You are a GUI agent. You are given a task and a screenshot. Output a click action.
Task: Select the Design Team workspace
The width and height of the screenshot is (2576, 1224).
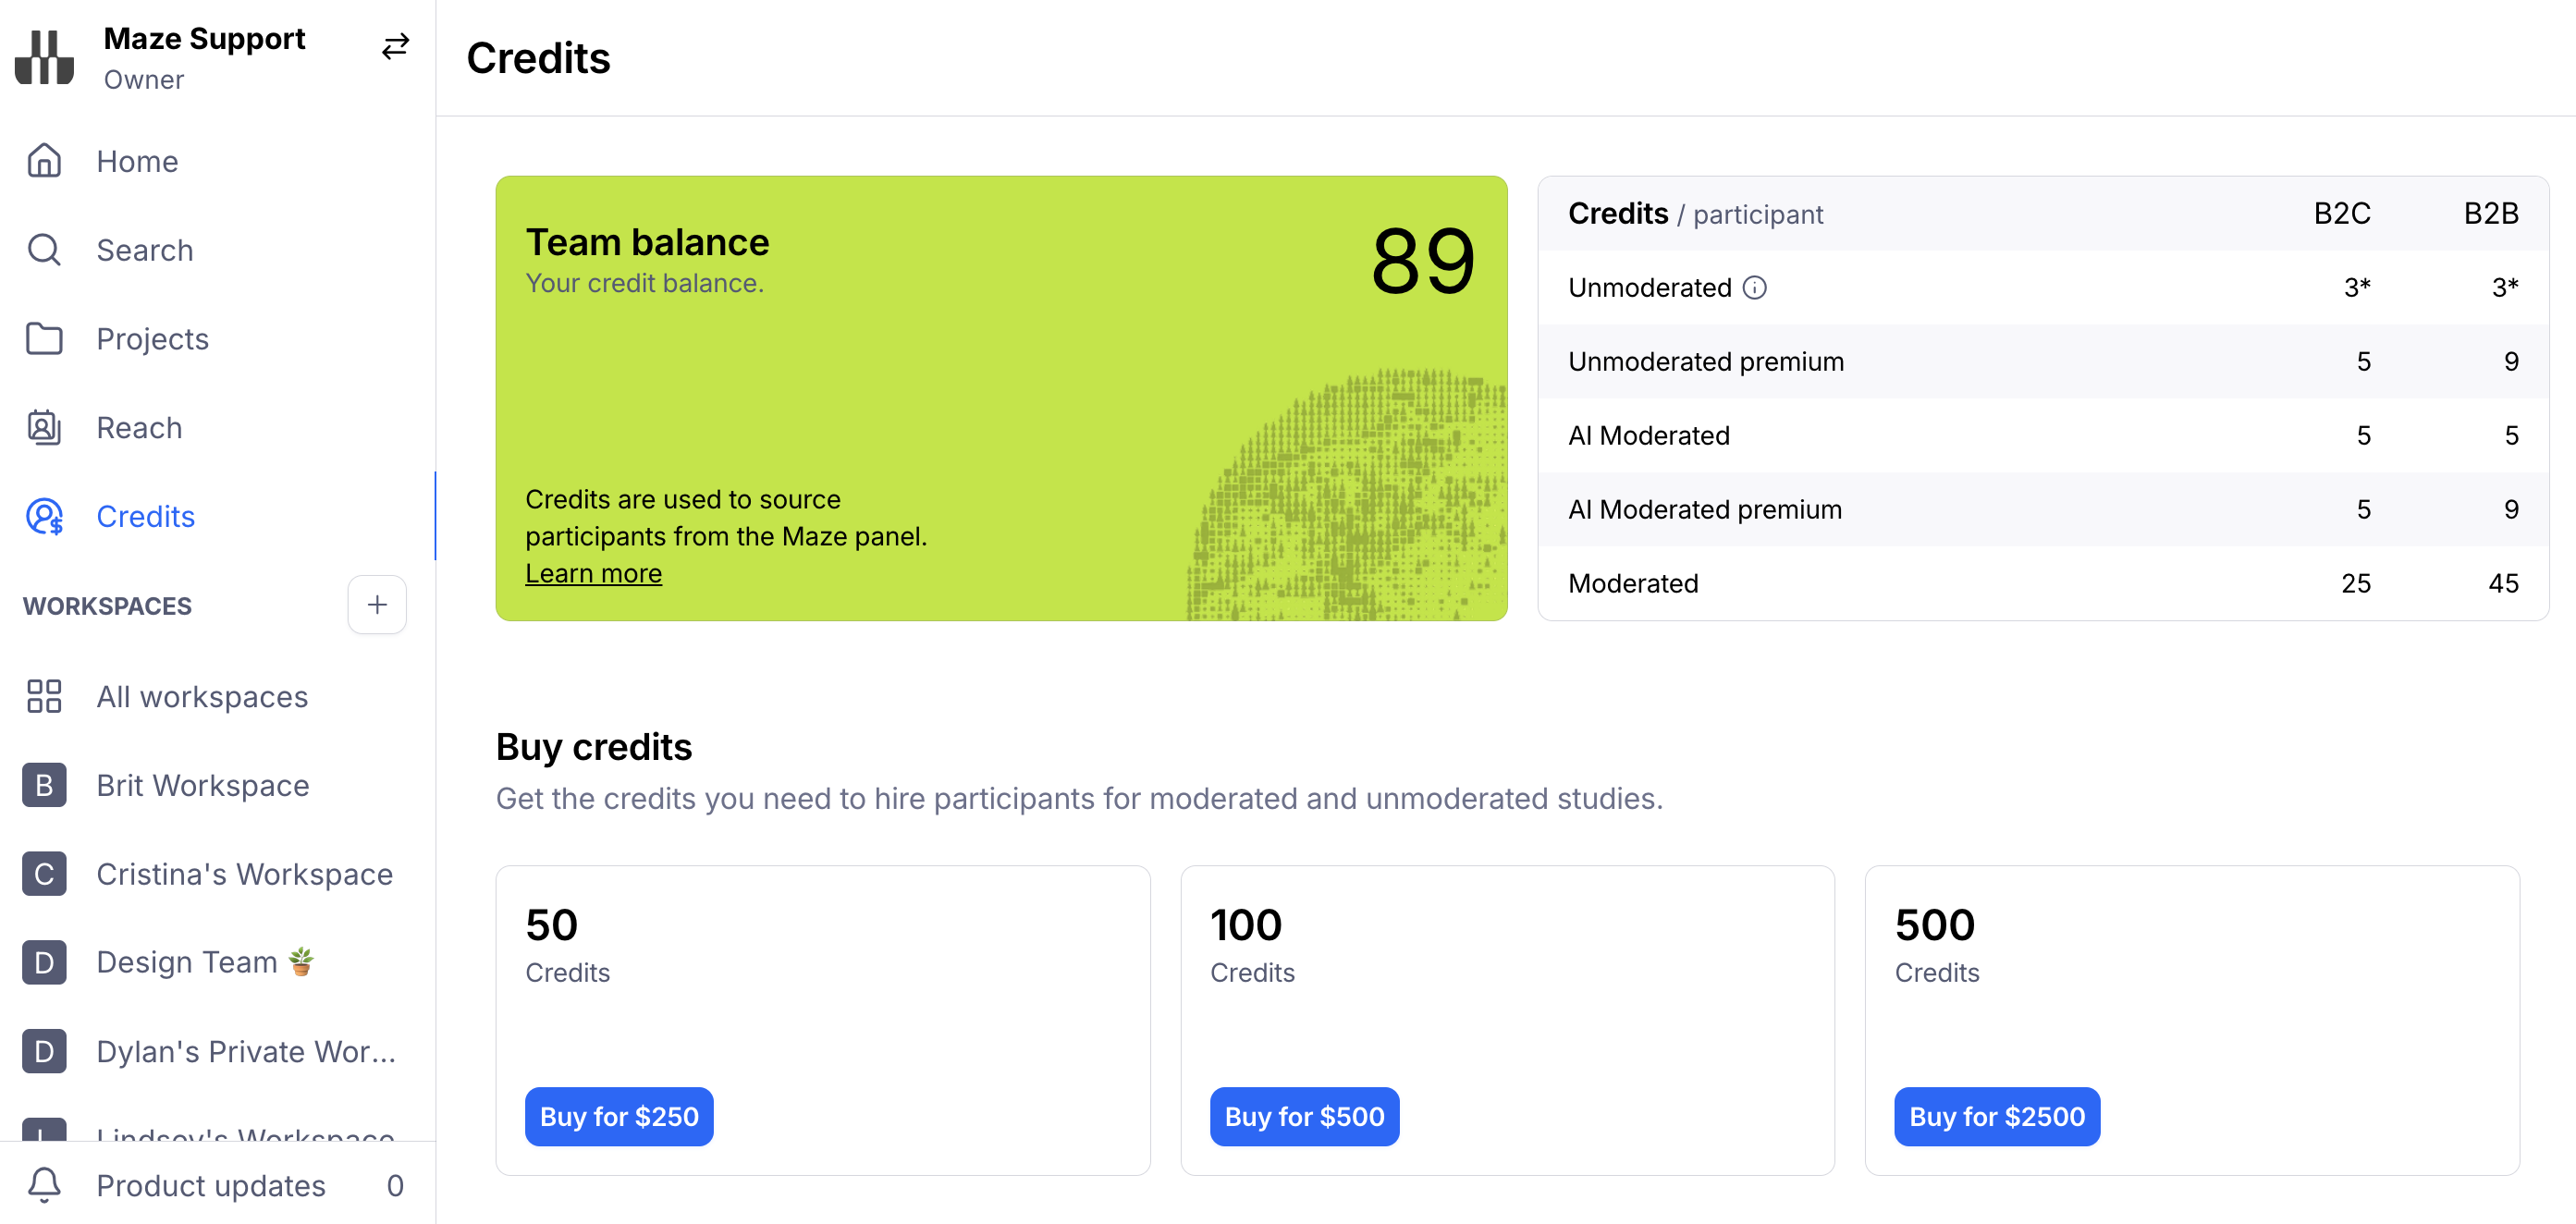(187, 962)
